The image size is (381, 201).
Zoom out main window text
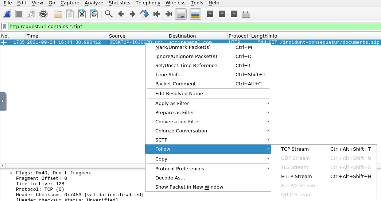[222, 14]
